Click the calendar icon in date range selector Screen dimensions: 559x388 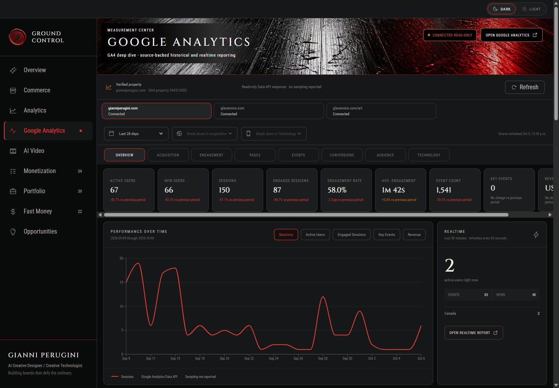[111, 133]
